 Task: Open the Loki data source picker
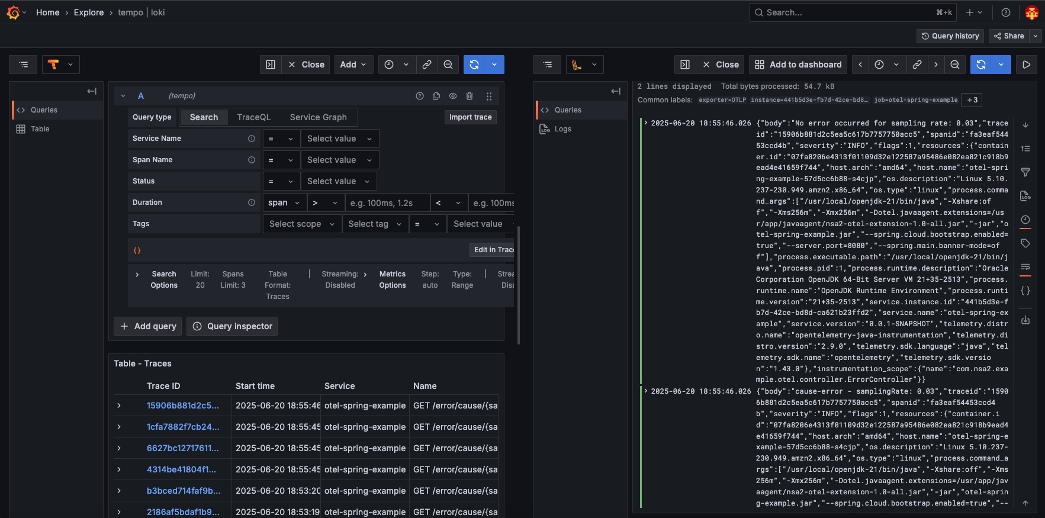(584, 65)
